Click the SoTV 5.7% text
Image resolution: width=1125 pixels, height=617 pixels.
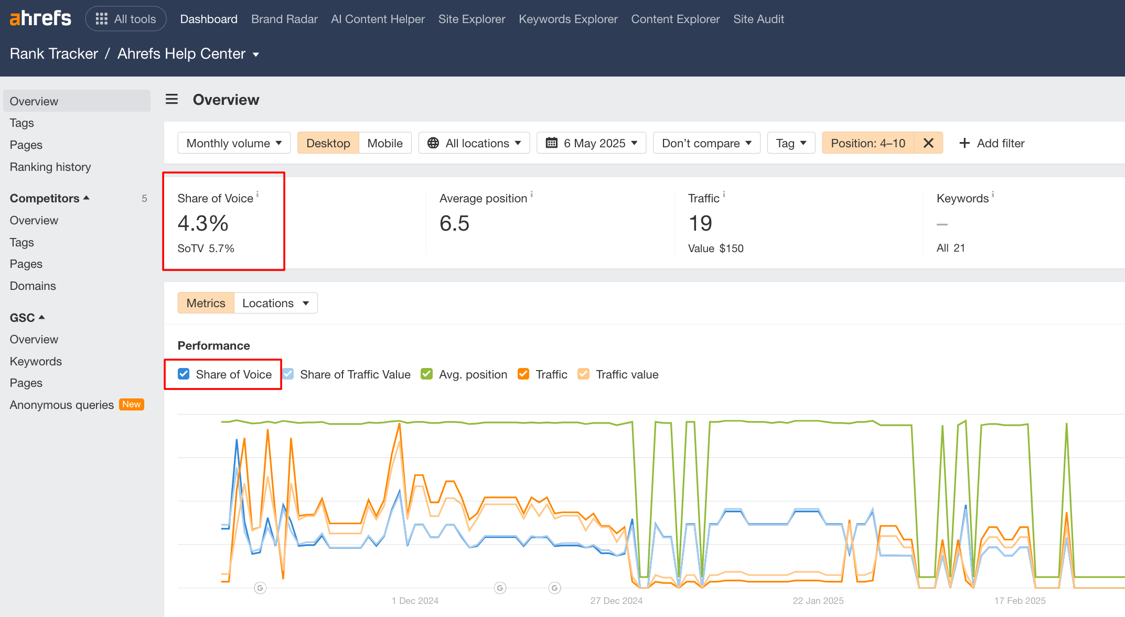pyautogui.click(x=206, y=248)
